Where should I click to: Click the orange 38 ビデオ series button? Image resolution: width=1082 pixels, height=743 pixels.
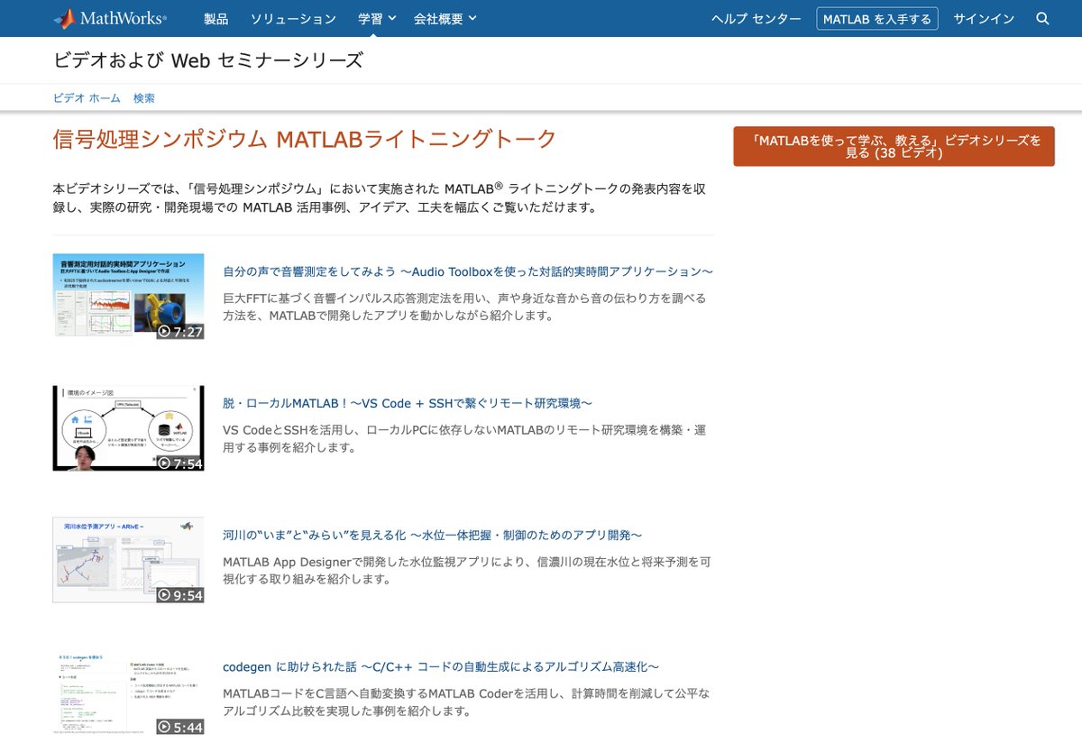tap(894, 146)
